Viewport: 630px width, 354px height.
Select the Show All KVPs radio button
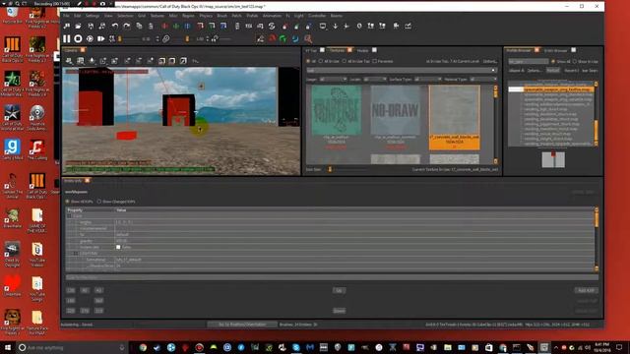coord(68,202)
